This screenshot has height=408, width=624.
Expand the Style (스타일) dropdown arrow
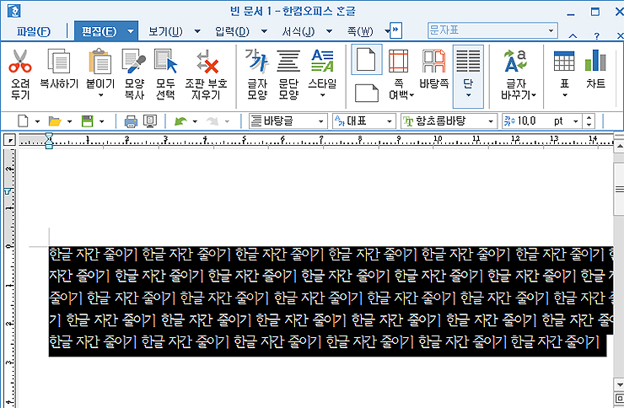coord(322,95)
